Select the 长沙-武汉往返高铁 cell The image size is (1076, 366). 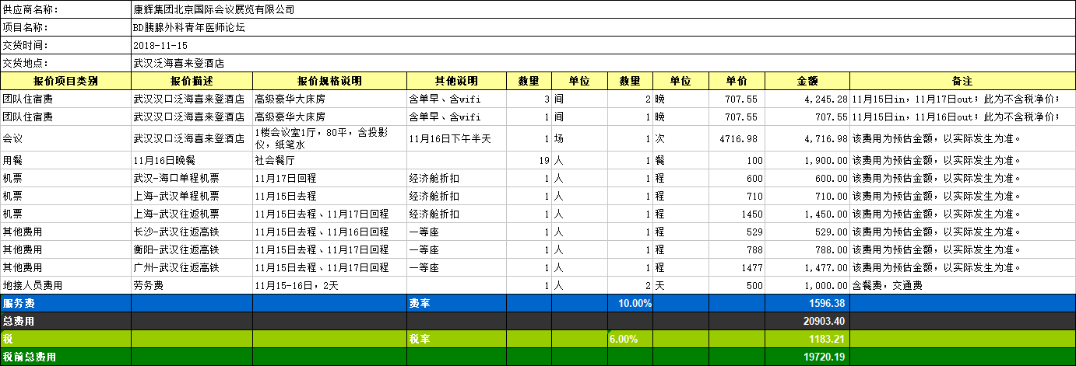point(192,232)
